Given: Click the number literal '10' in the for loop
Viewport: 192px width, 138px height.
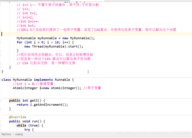Looking at the screenshot, I should point(57,42).
